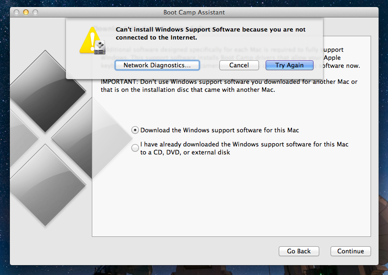Click the IMPORTANT notice paragraph
This screenshot has height=275, width=388.
pos(229,86)
